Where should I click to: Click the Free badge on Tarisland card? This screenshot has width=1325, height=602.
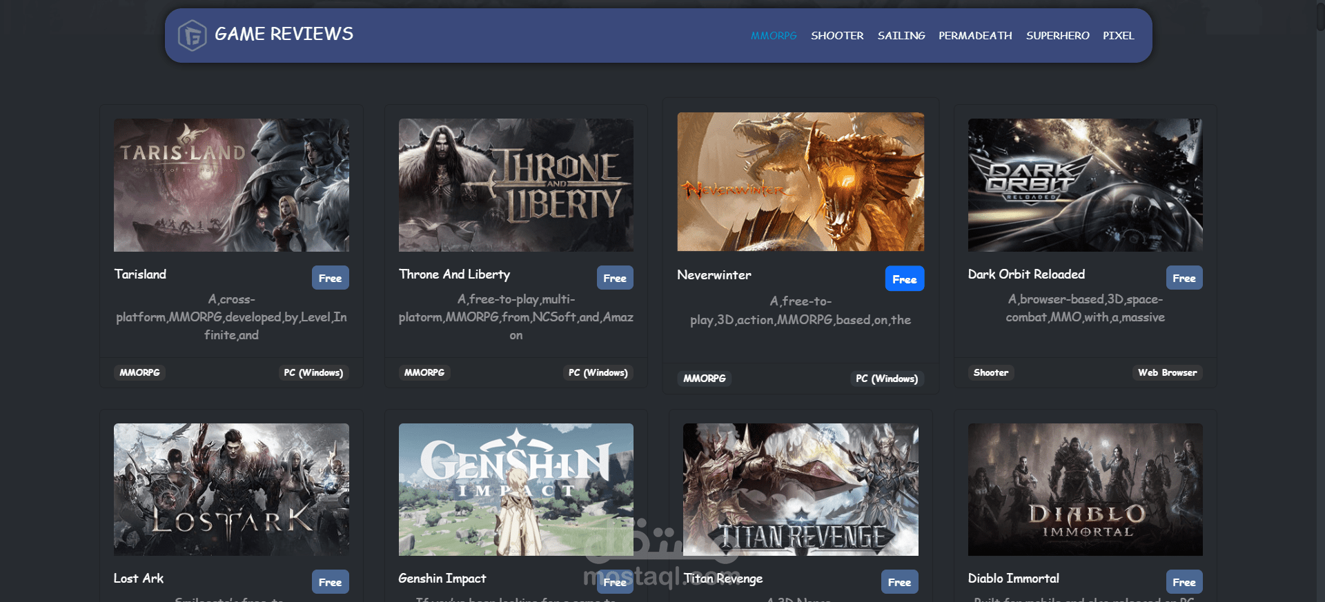click(x=330, y=278)
